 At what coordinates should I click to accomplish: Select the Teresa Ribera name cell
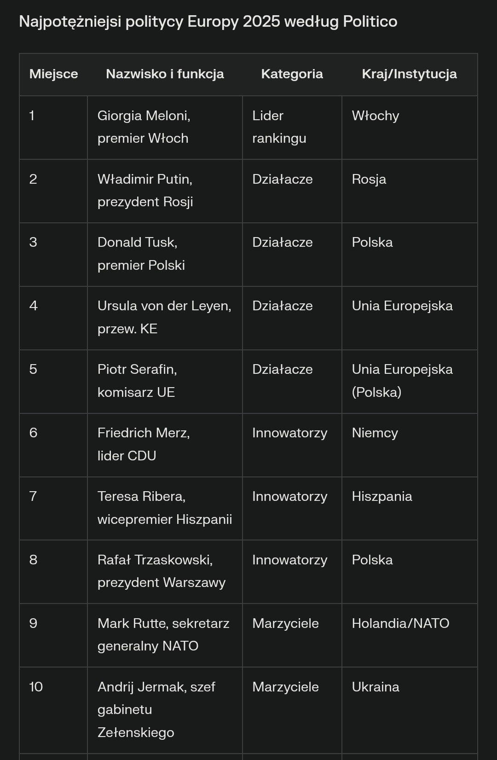[x=164, y=508]
